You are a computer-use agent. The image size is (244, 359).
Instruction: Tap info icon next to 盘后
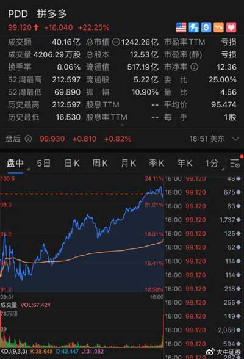point(28,139)
